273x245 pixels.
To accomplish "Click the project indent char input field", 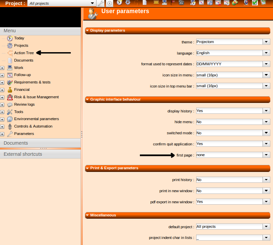I will [x=229, y=238].
